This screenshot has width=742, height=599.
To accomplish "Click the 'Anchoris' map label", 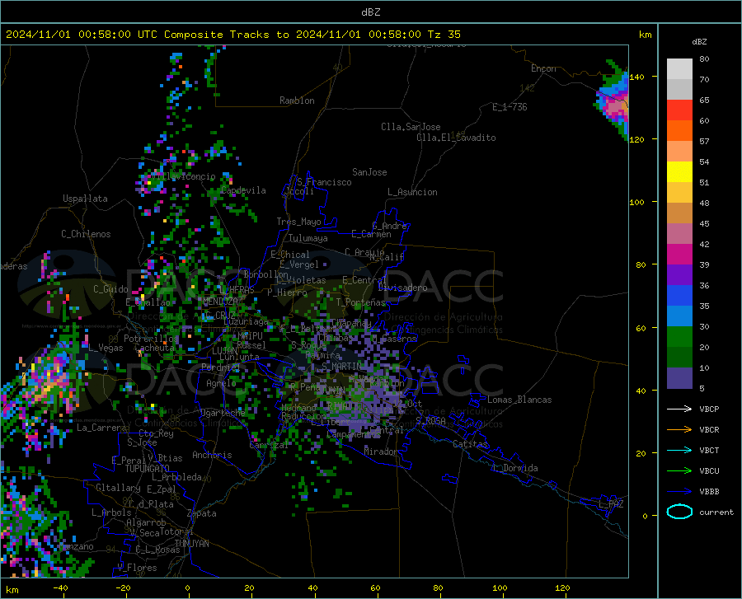I will coord(212,455).
